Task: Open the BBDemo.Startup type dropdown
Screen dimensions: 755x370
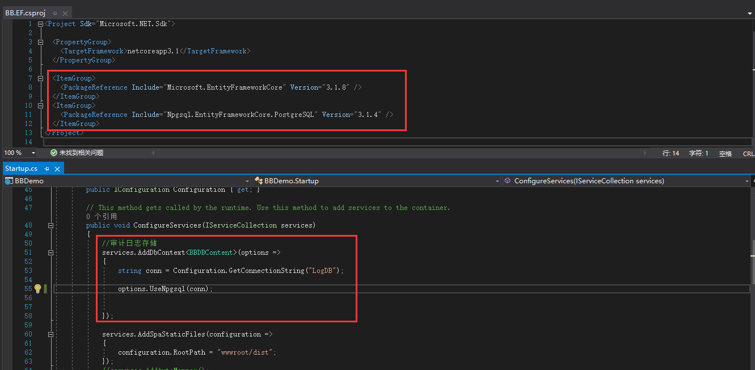Action: point(497,181)
